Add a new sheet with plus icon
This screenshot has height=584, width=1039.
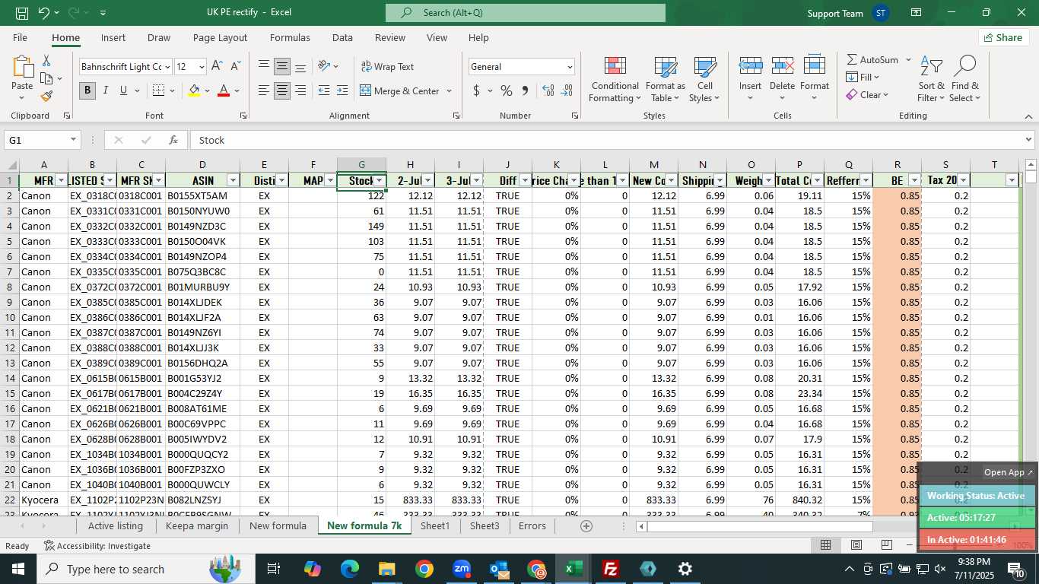pos(586,526)
